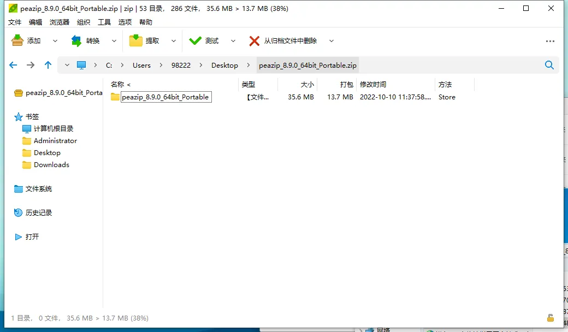Click the 提取 (Extract) folder icon

pyautogui.click(x=135, y=40)
